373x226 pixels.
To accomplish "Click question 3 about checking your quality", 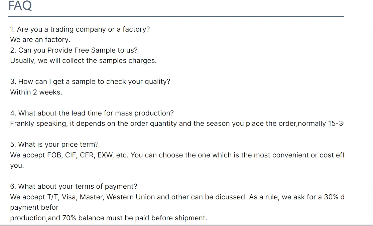I will point(90,82).
